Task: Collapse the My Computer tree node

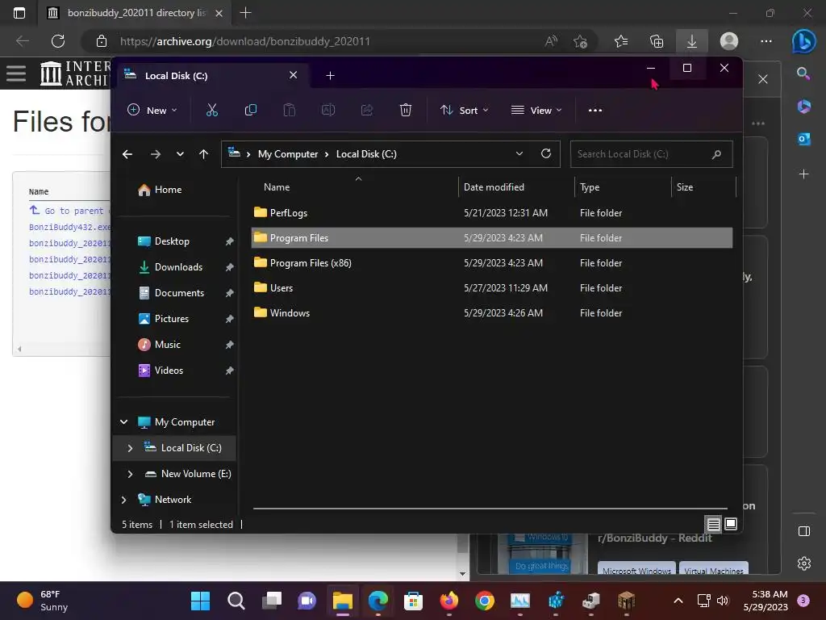Action: (x=123, y=421)
